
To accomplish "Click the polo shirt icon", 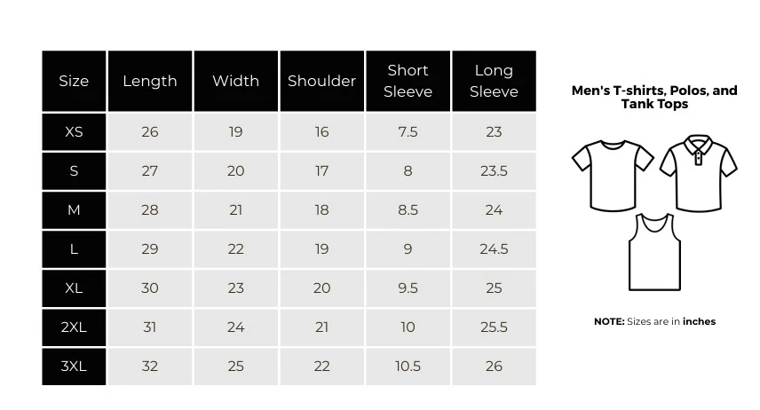I will click(x=699, y=172).
